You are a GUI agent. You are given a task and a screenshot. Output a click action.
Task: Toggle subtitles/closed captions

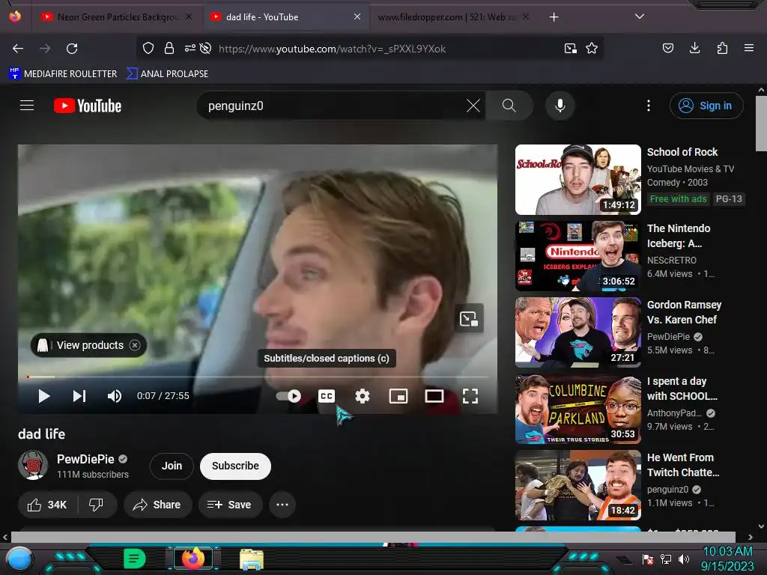[x=327, y=396]
